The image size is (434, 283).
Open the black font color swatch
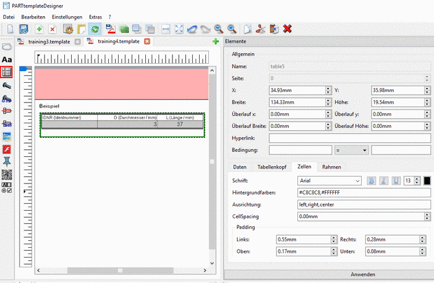pos(427,181)
